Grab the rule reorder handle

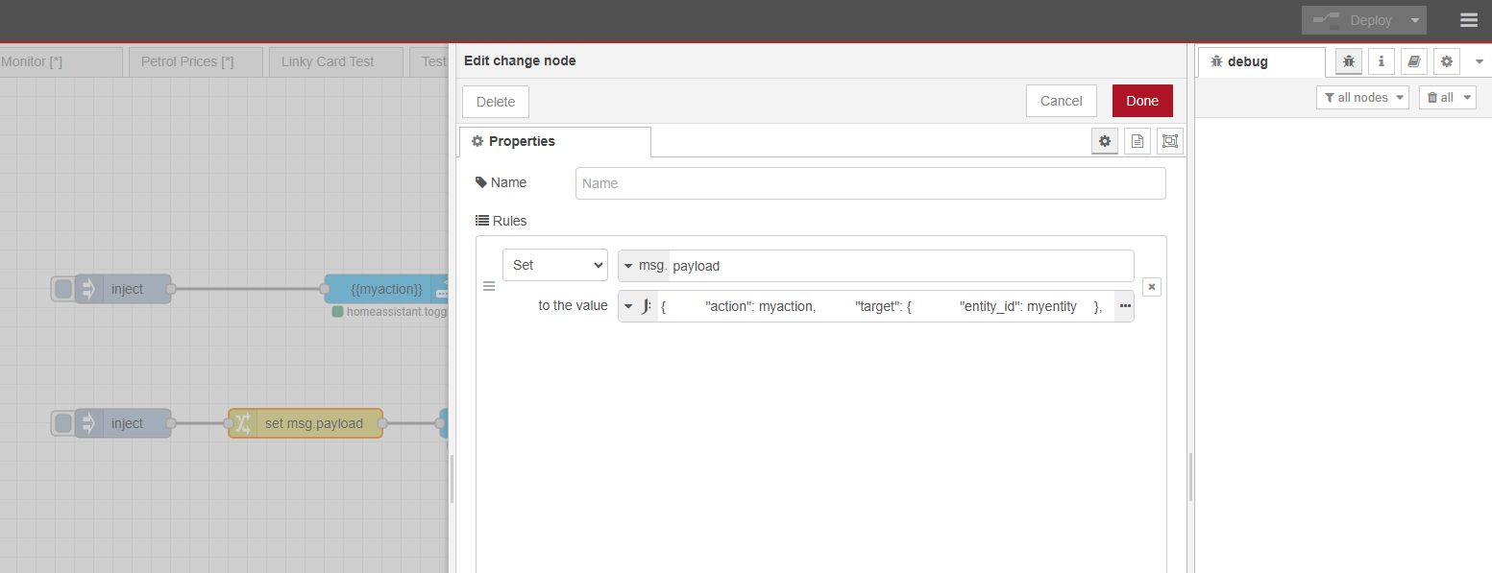click(x=488, y=286)
